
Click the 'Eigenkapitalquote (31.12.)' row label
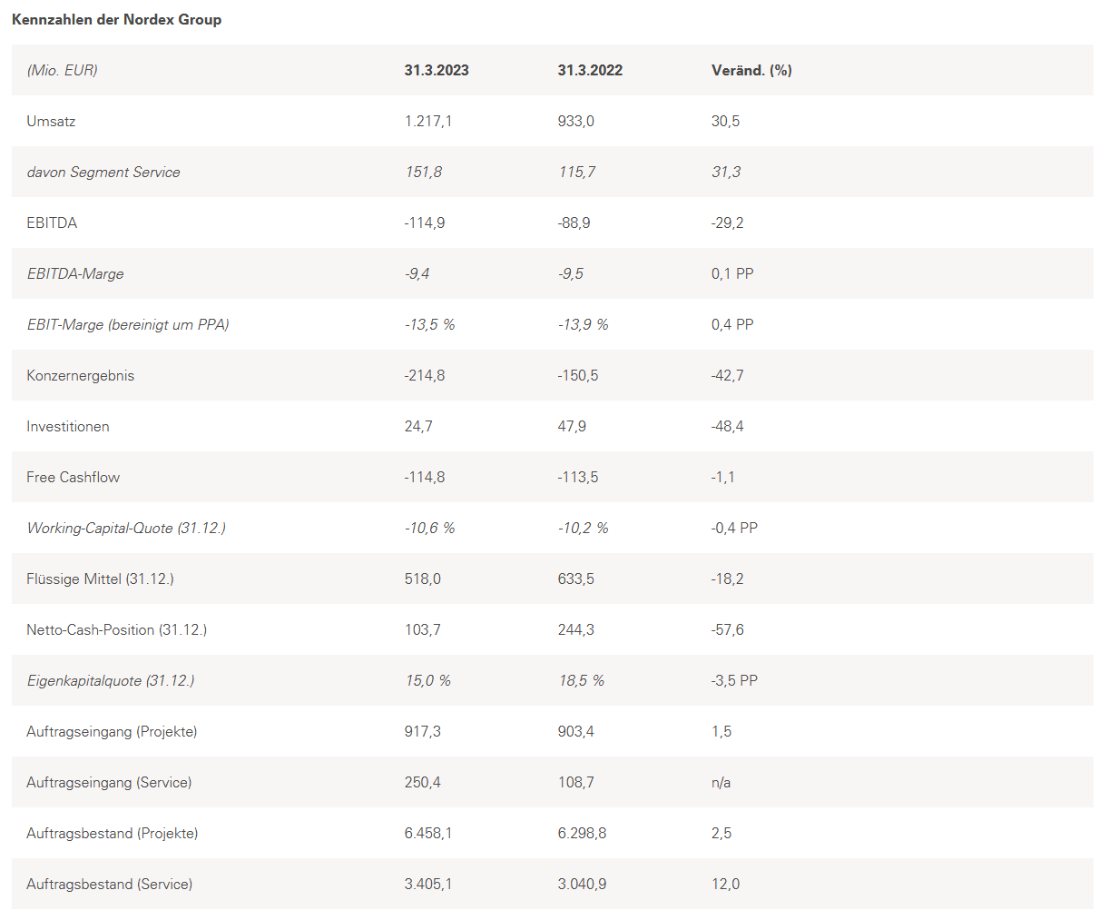tap(111, 680)
